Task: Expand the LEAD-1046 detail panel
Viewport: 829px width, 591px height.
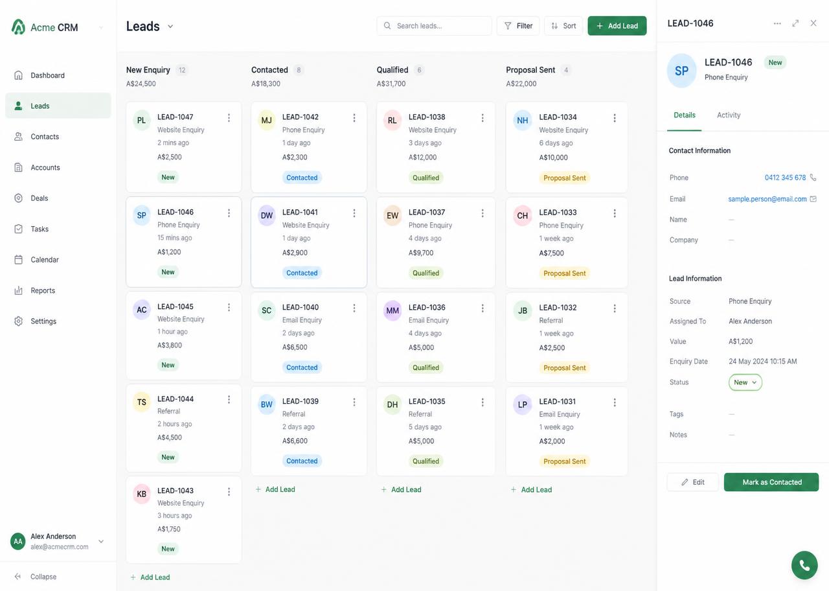Action: (795, 23)
